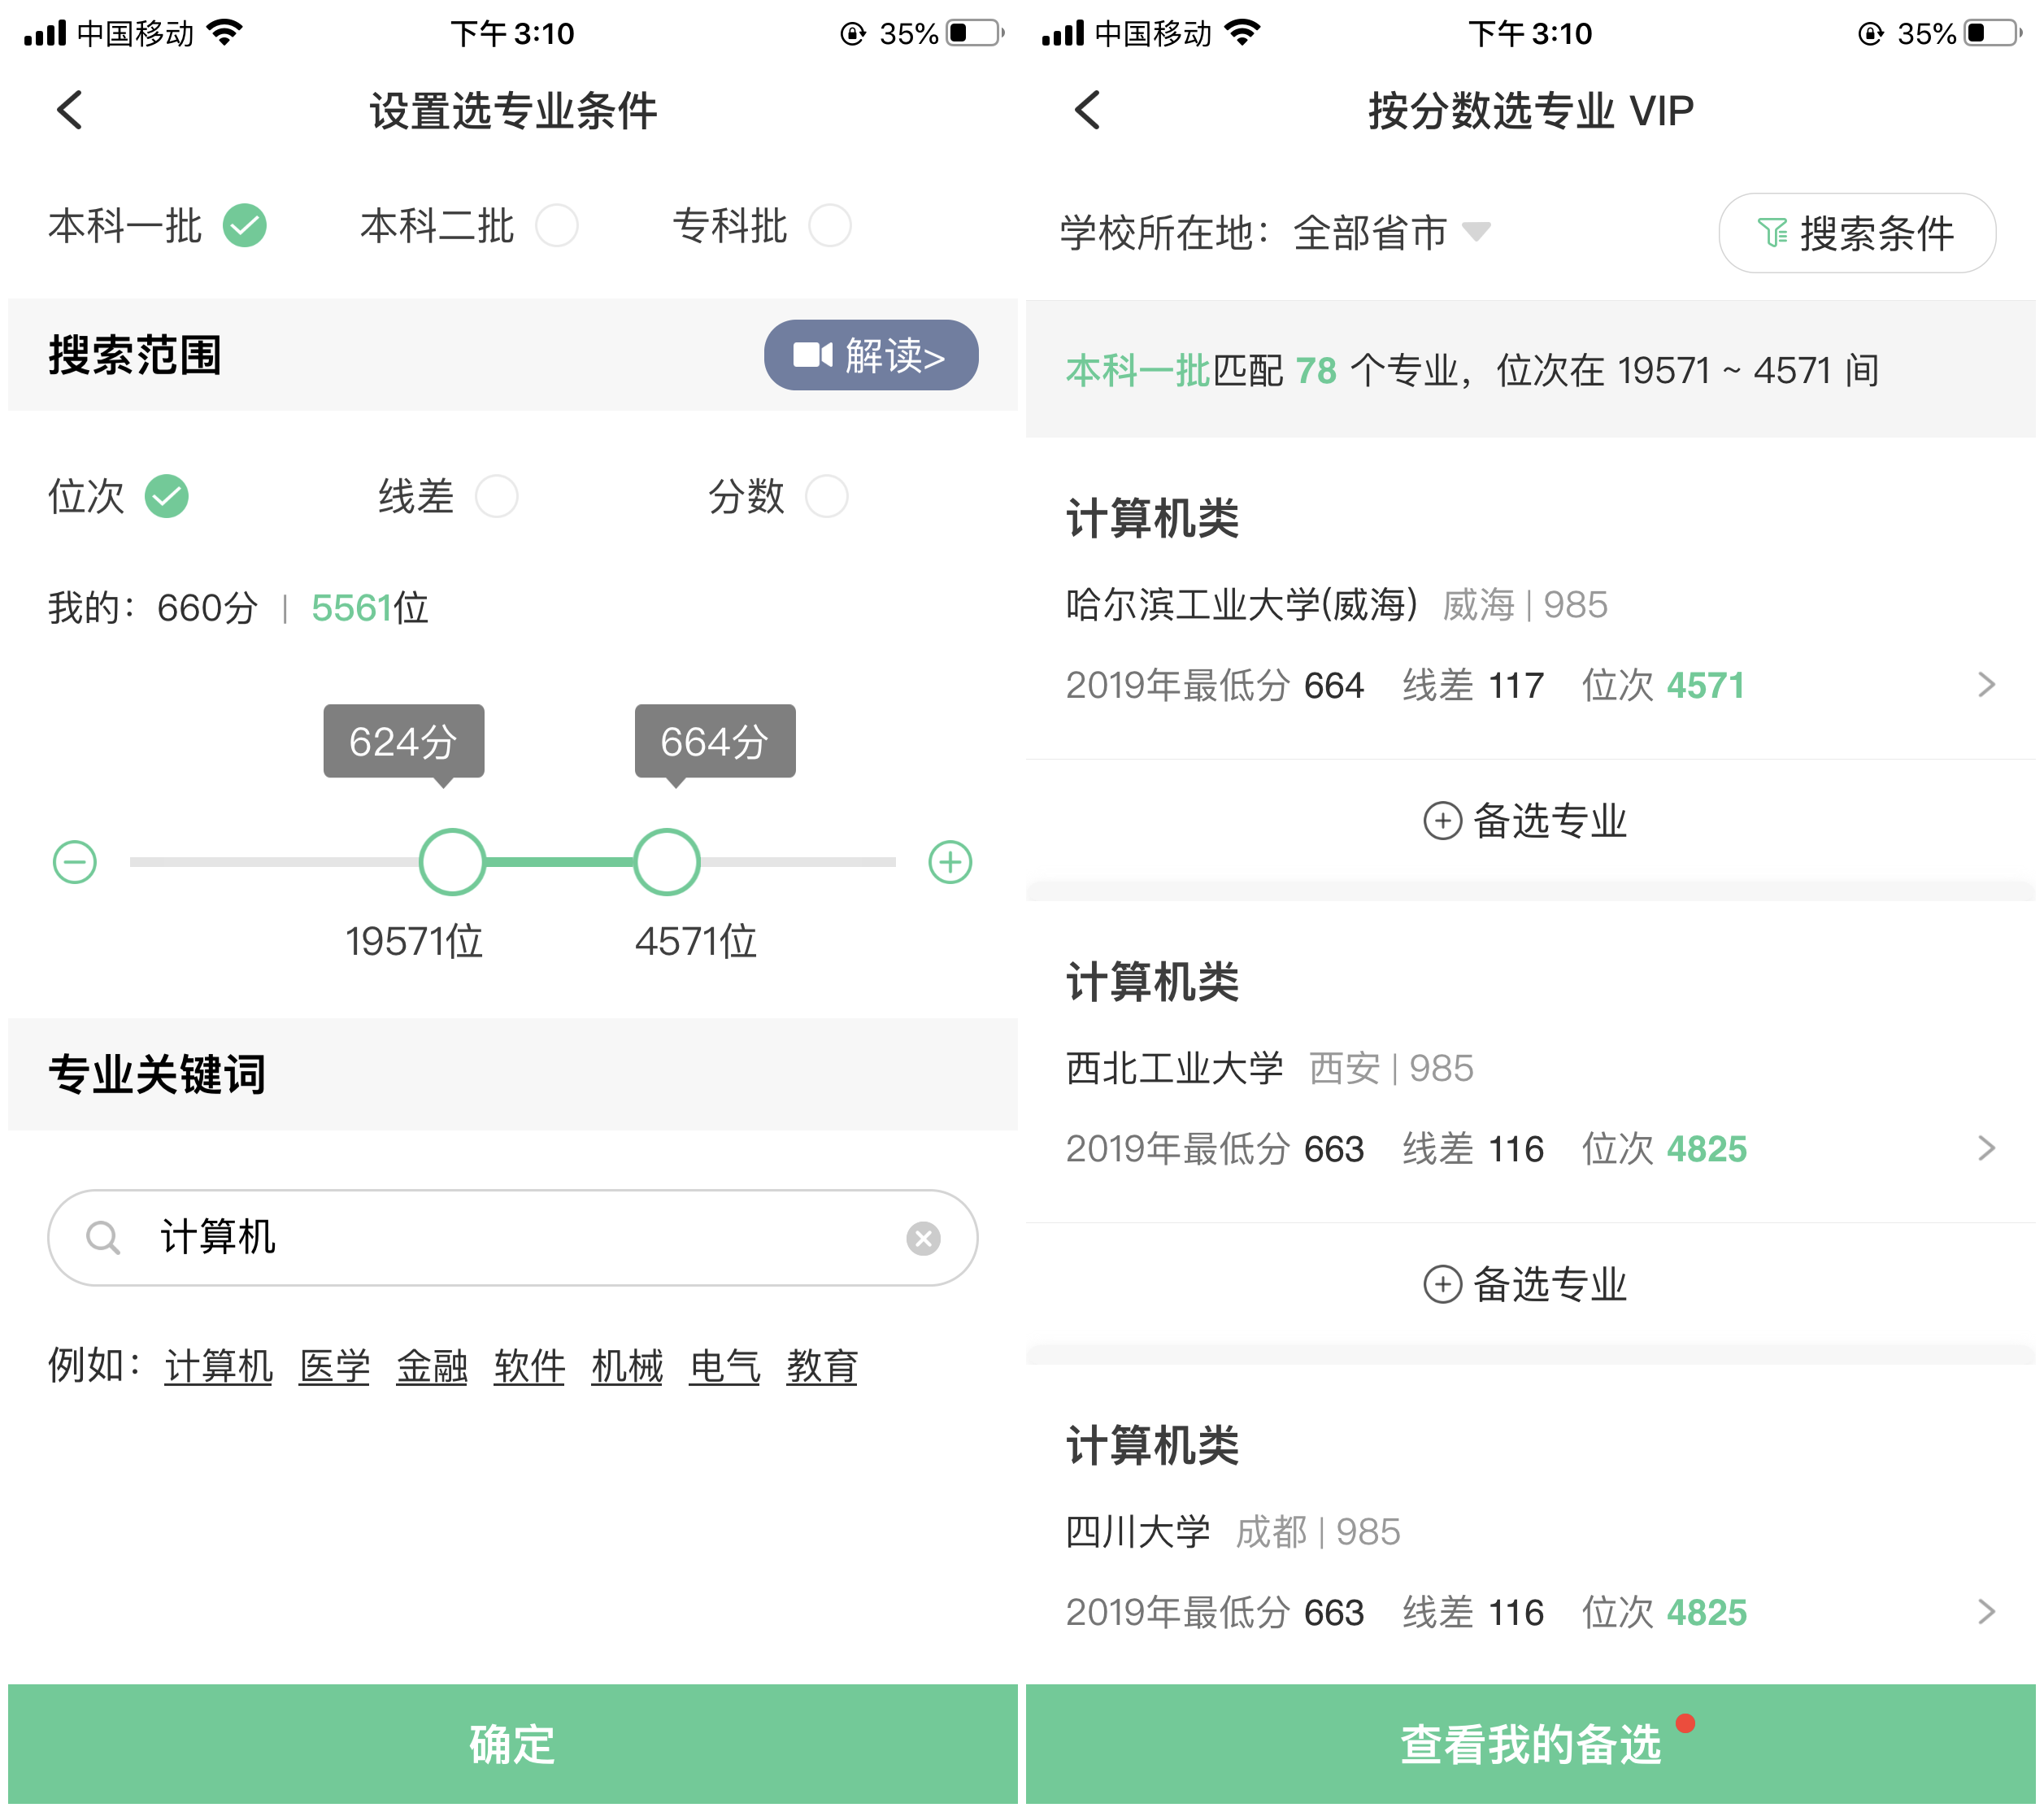The width and height of the screenshot is (2044, 1812).
Task: View 查看我的备选 list
Action: pos(1530,1744)
